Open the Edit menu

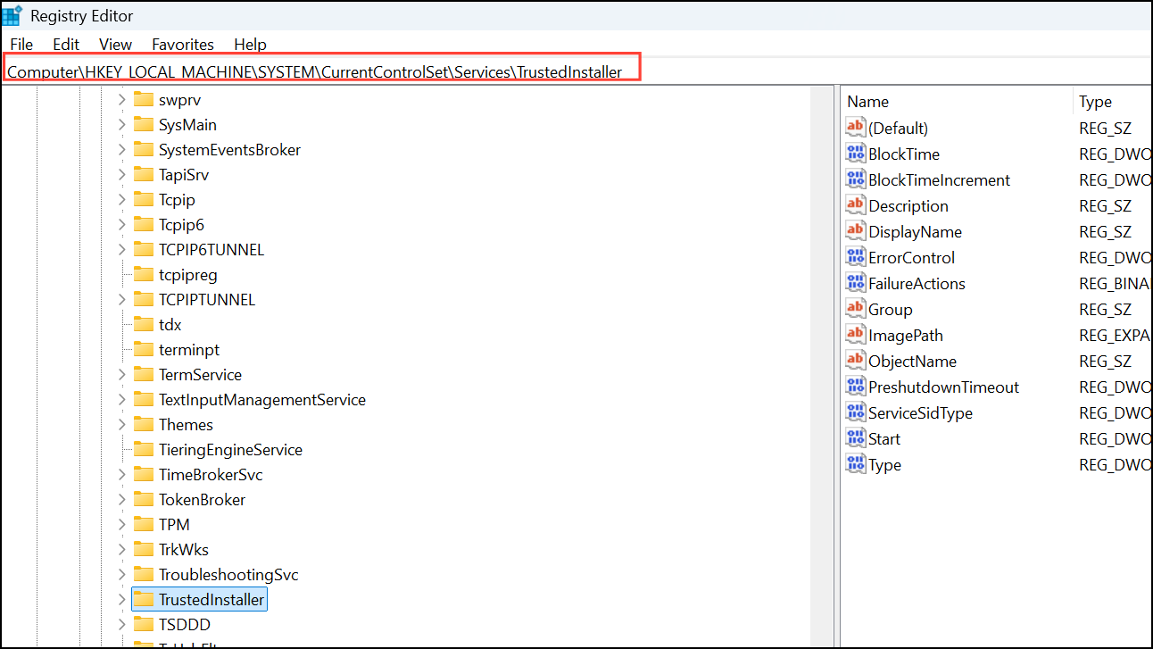click(66, 44)
